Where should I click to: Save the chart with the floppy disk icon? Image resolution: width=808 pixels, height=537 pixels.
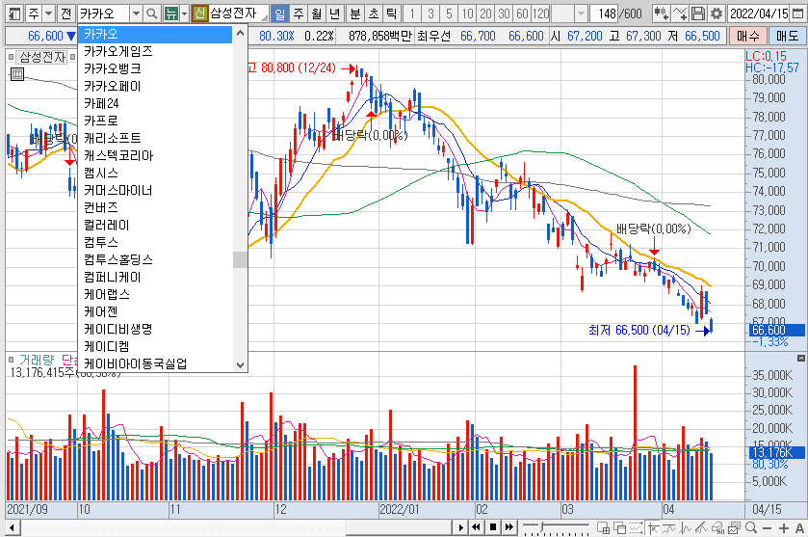click(x=697, y=13)
